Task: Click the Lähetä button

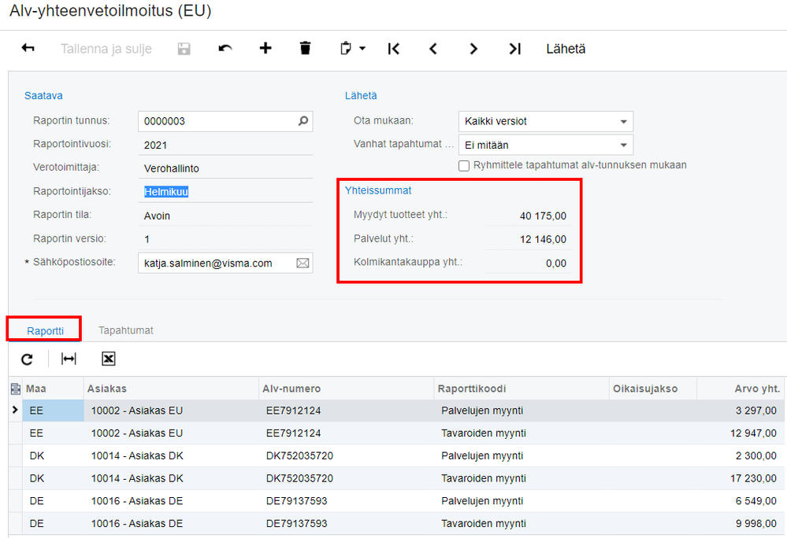Action: click(566, 49)
